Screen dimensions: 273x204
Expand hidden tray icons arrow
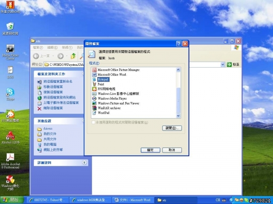click(231, 200)
